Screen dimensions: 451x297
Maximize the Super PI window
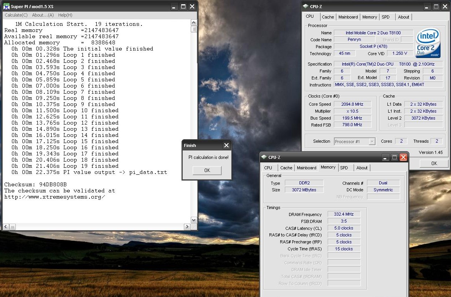point(183,6)
